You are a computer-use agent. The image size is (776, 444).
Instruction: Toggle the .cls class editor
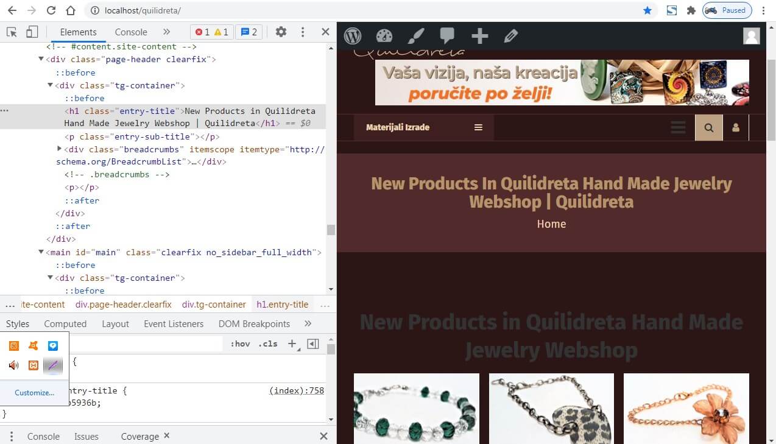click(267, 344)
